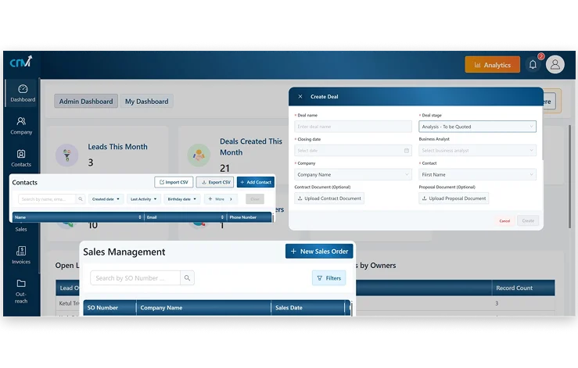Expand the Deal stage dropdown

477,127
